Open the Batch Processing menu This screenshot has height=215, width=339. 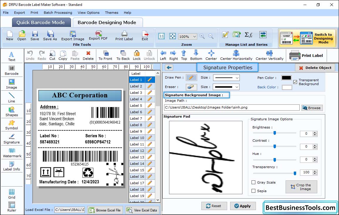pos(58,13)
